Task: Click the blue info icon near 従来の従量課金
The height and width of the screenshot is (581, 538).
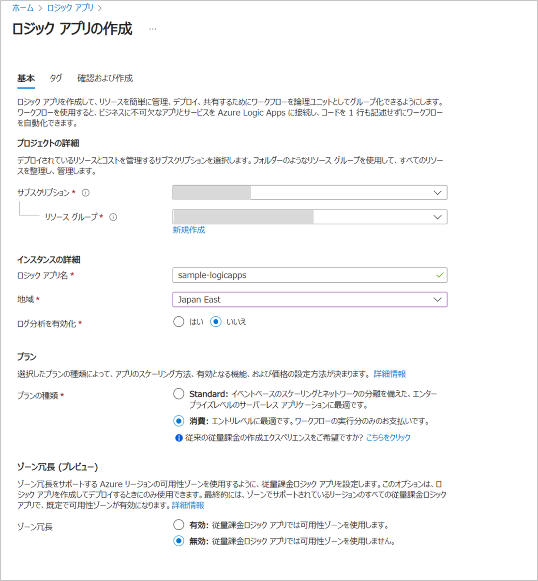Action: [179, 438]
